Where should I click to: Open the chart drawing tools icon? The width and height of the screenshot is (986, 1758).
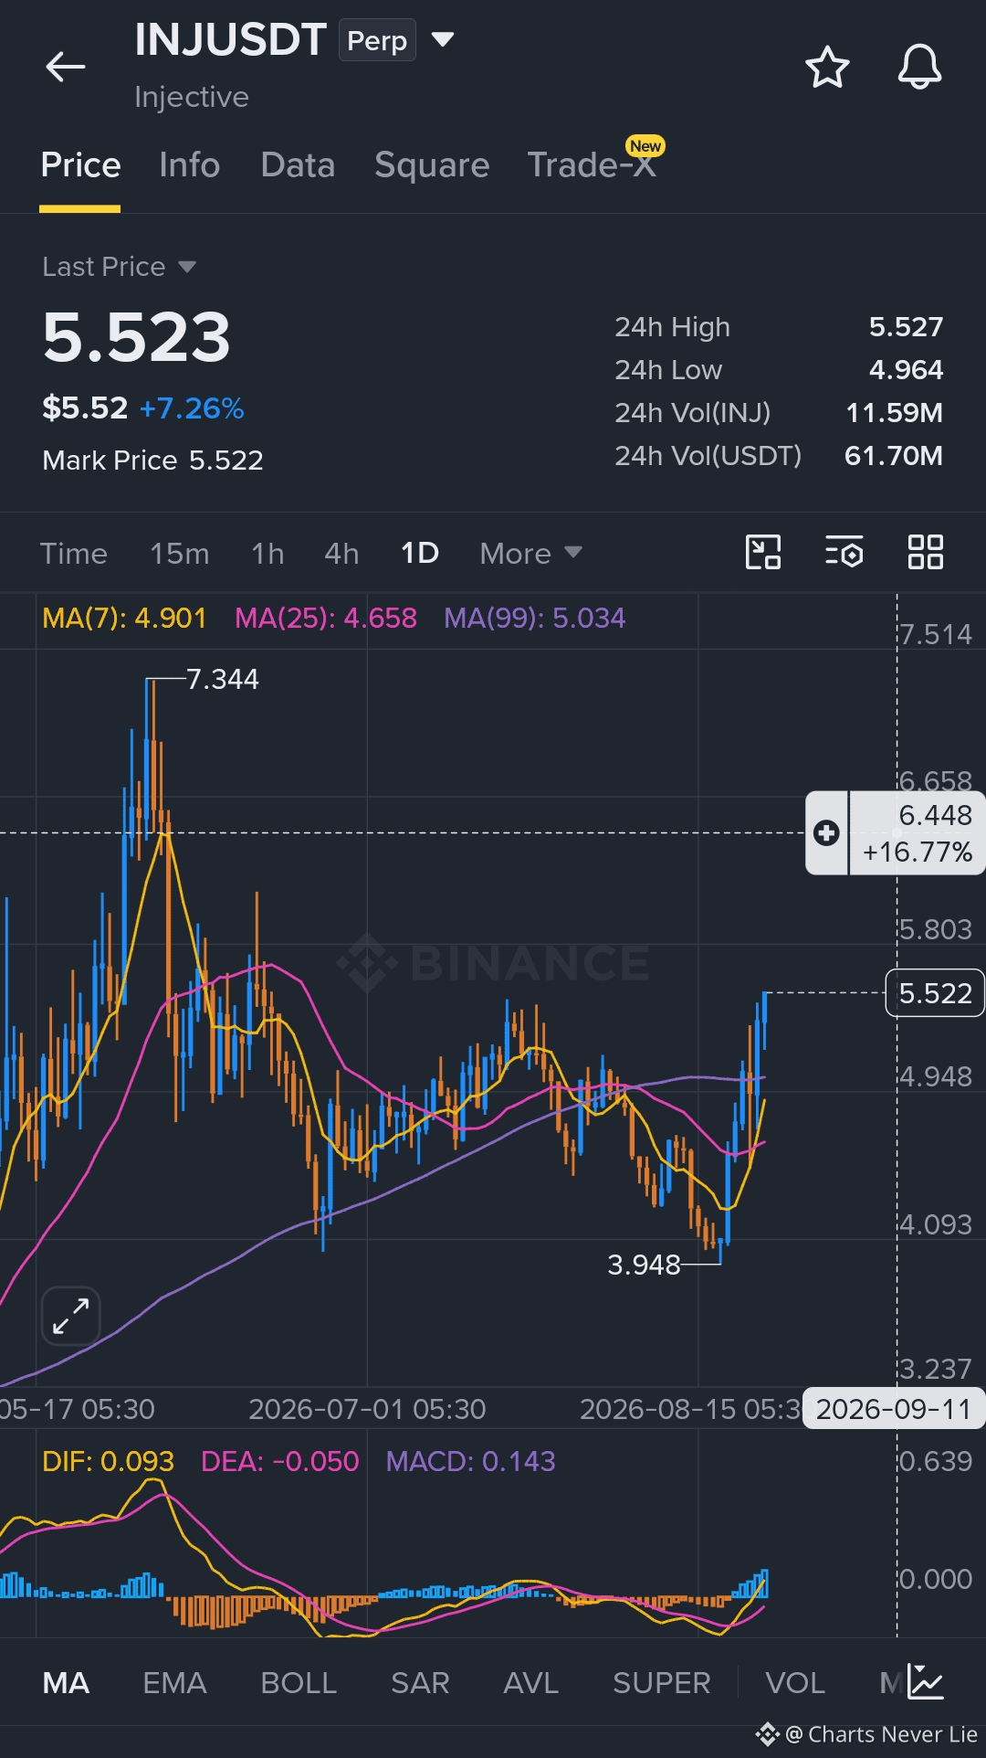click(763, 552)
